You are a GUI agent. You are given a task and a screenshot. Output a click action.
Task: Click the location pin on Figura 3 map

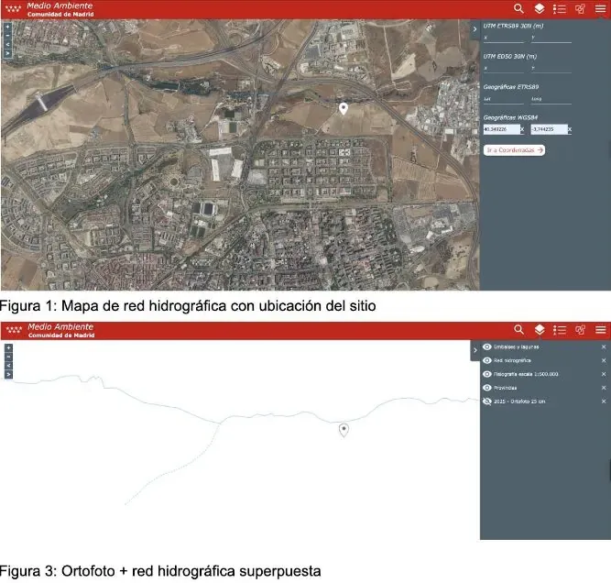[344, 430]
